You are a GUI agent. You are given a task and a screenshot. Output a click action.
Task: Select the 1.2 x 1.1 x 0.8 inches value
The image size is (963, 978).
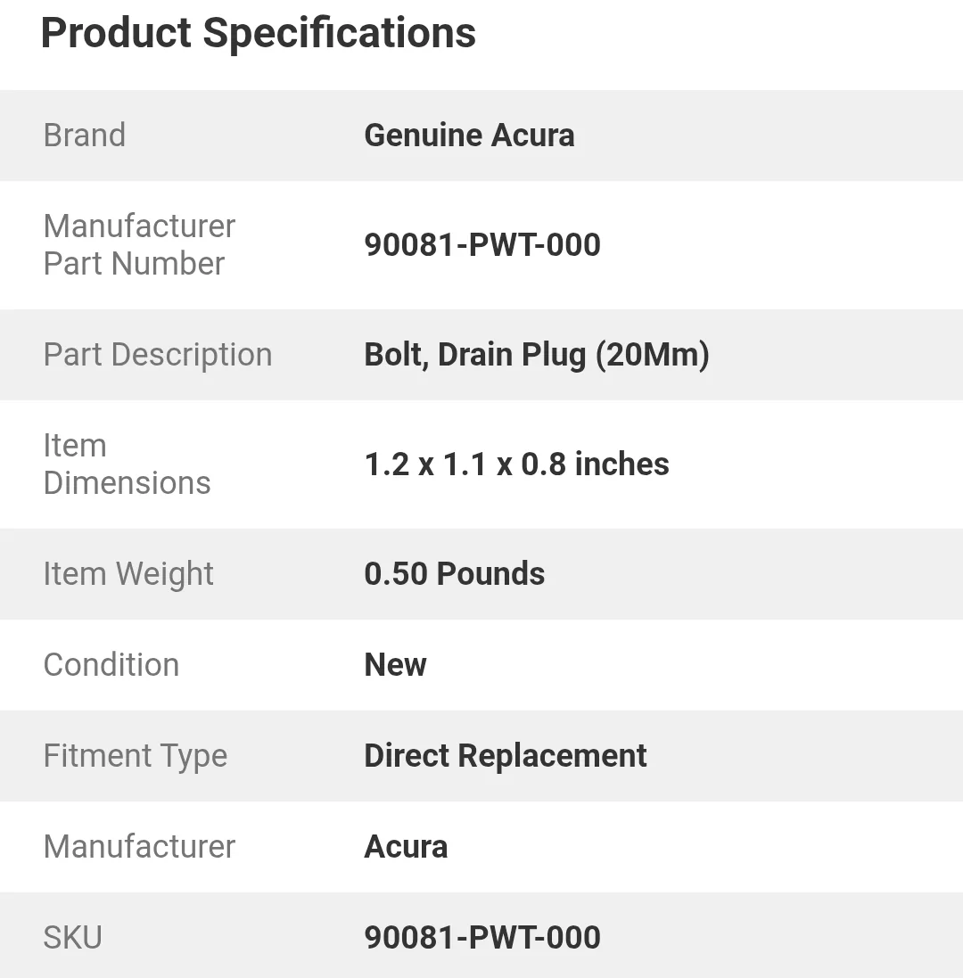coord(516,464)
